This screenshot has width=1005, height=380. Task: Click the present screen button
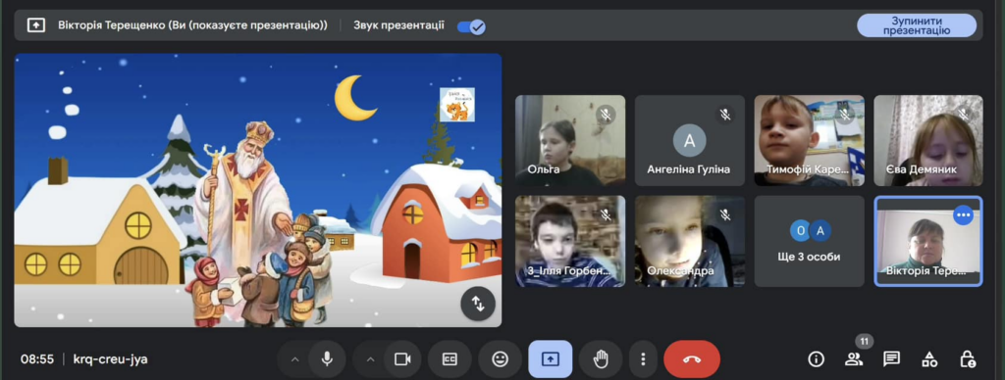click(550, 359)
